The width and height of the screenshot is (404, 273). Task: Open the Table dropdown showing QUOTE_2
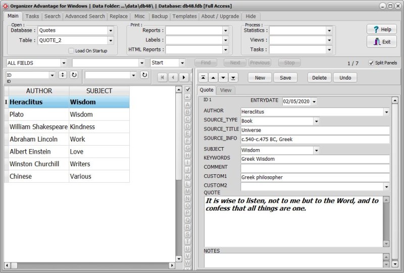tap(111, 40)
